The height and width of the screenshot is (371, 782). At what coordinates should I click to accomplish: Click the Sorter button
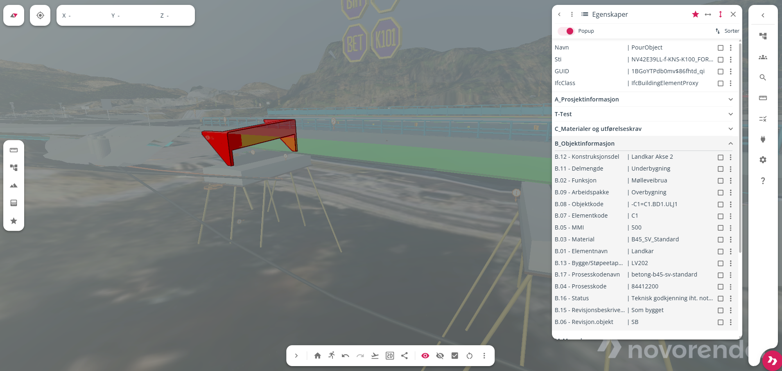coord(727,31)
